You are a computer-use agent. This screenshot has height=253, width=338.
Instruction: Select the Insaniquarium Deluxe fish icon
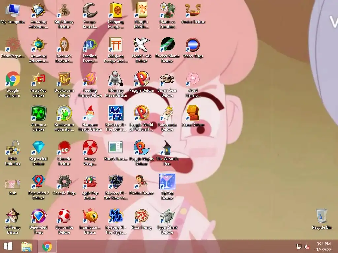coord(90,216)
